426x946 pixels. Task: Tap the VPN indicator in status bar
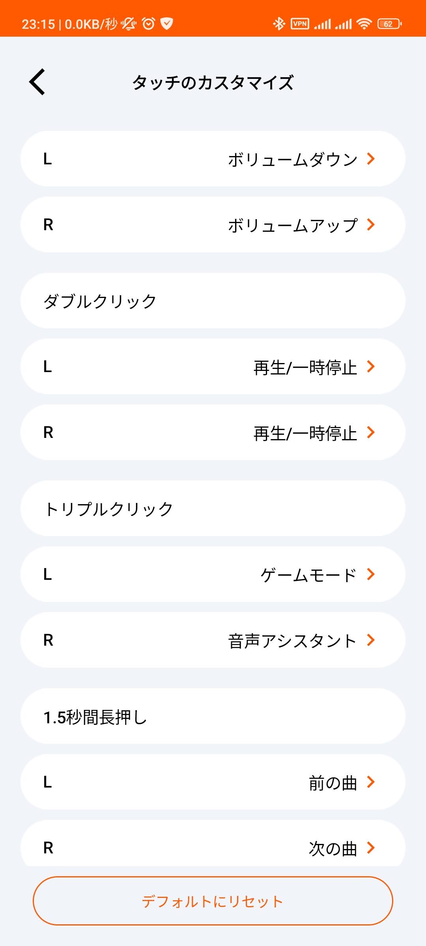point(300,24)
